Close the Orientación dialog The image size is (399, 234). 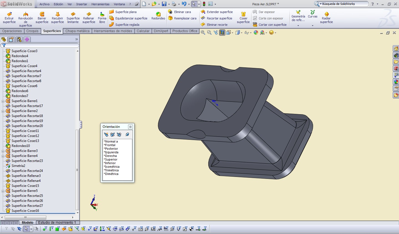[130, 127]
